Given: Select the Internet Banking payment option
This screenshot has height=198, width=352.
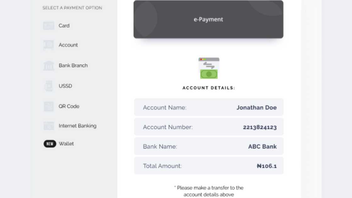Looking at the screenshot, I should (77, 126).
